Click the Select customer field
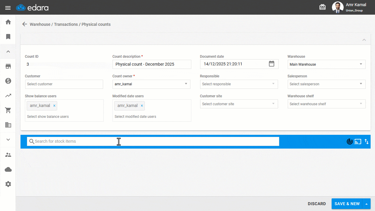The image size is (375, 211). [64, 84]
